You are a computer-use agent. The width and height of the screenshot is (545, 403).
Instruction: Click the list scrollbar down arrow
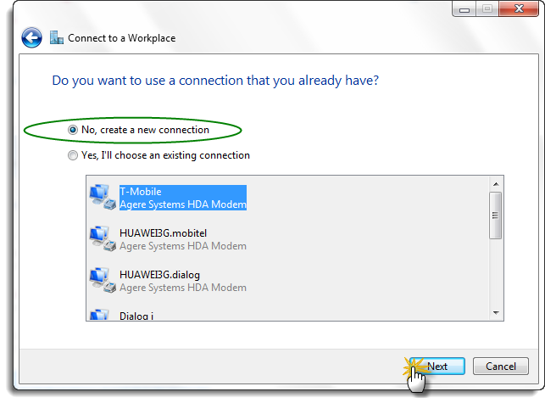point(496,313)
